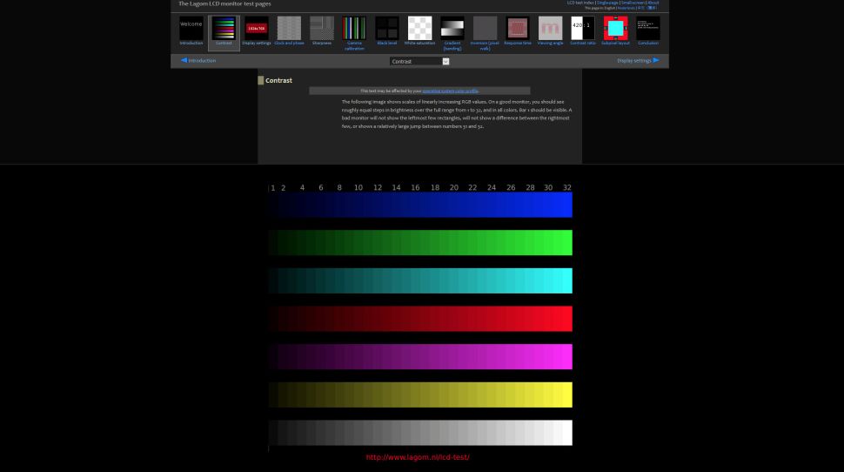Open the Sharpness test thumbnail

(x=322, y=28)
